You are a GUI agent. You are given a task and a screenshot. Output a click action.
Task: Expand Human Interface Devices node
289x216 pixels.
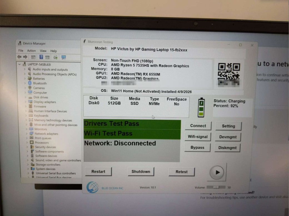point(26,111)
